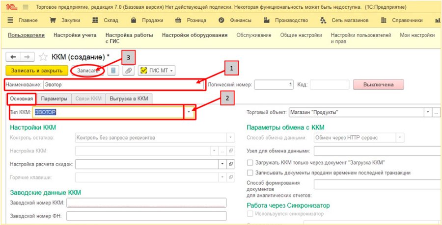442x225 pixels.
Task: Click the Логический номер field
Action: [274, 84]
